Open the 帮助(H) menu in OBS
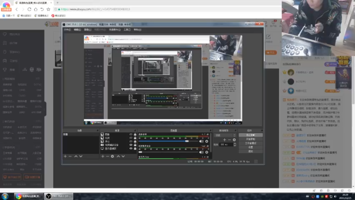The width and height of the screenshot is (355, 200). click(x=138, y=30)
